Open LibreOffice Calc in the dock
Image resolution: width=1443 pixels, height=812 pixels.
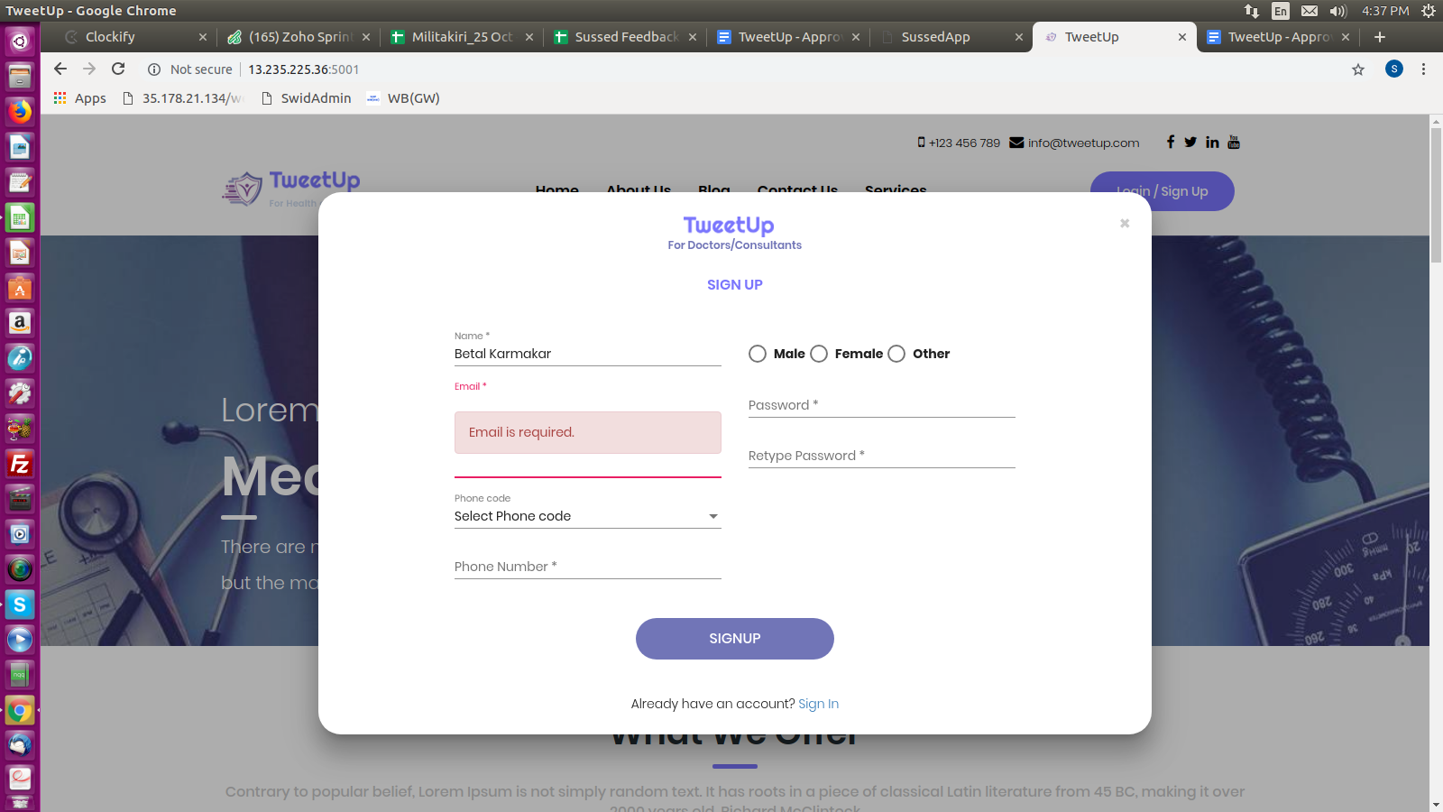tap(20, 217)
